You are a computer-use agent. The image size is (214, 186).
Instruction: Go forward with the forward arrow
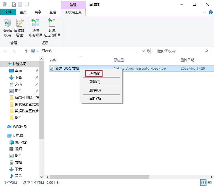point(14,51)
